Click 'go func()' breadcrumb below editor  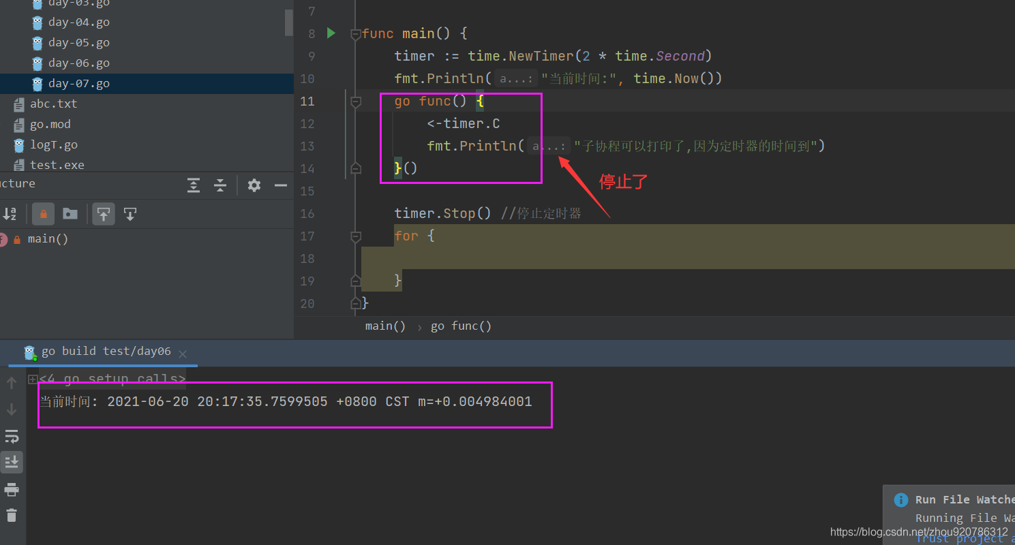coord(461,326)
